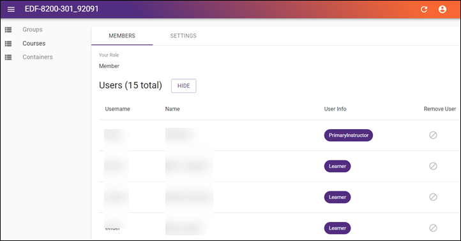Click the list icon beside Groups
Image resolution: width=461 pixels, height=241 pixels.
pyautogui.click(x=8, y=30)
